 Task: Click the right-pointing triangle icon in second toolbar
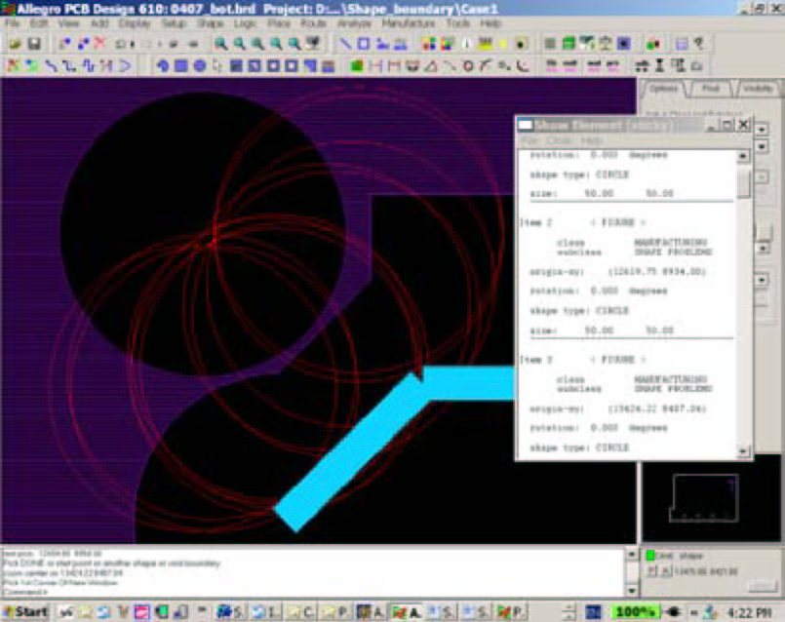click(125, 65)
